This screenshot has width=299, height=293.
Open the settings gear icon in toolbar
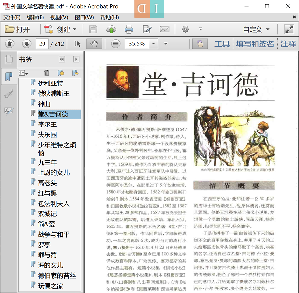pyautogui.click(x=185, y=29)
